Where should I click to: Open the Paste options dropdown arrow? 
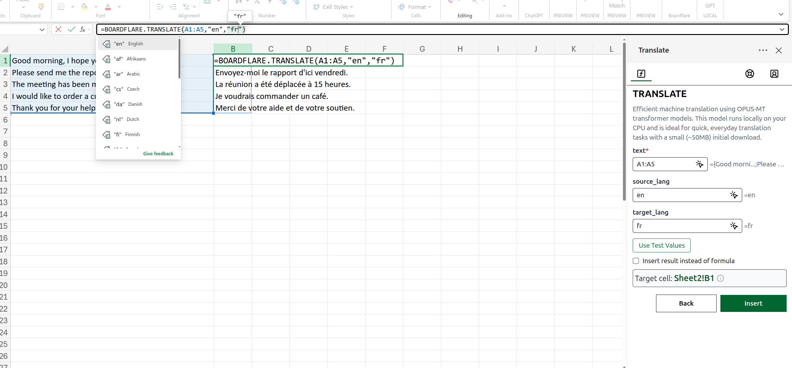tap(23, 7)
